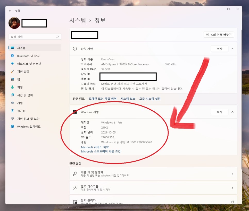This screenshot has width=249, height=211.
Task: Select the 32.0GB RAM value
Action: click(105, 69)
